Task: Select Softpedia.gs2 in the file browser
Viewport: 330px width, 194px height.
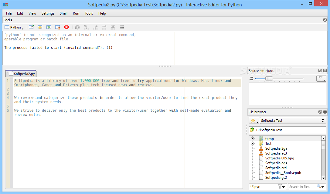Action: (276, 177)
